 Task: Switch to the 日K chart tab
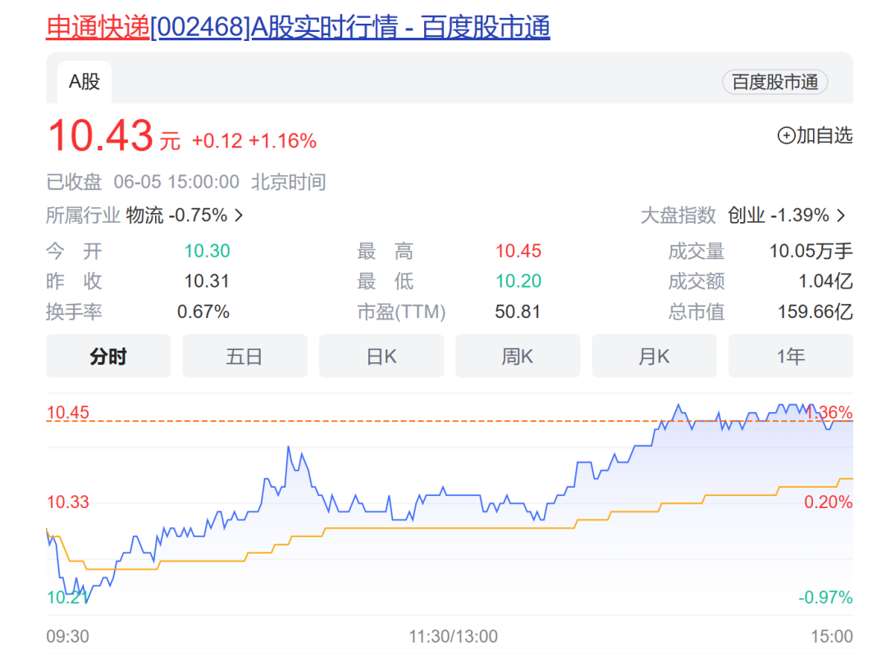[381, 356]
